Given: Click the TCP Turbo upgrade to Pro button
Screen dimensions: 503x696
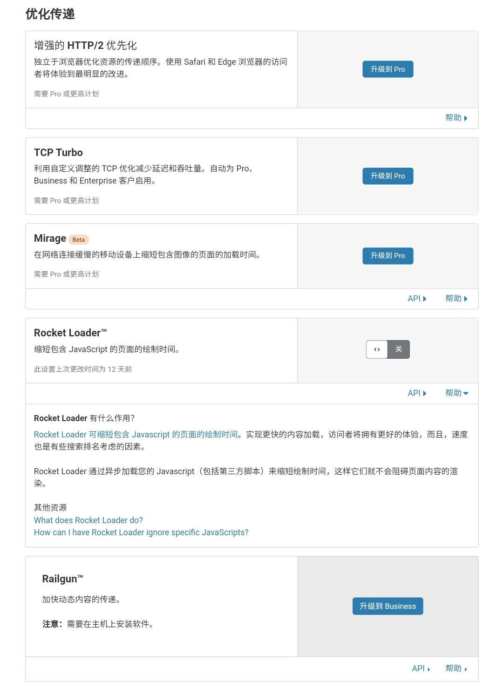Looking at the screenshot, I should [388, 176].
